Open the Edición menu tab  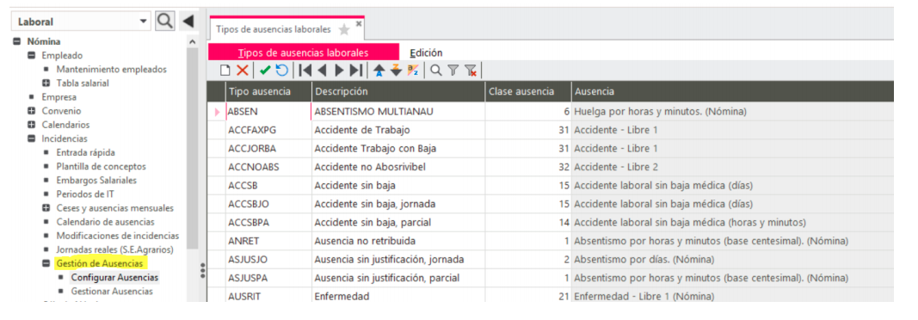click(x=426, y=52)
